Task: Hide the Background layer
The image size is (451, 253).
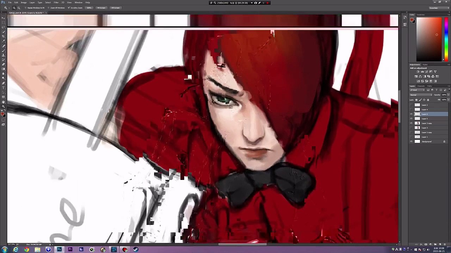Action: [411, 142]
